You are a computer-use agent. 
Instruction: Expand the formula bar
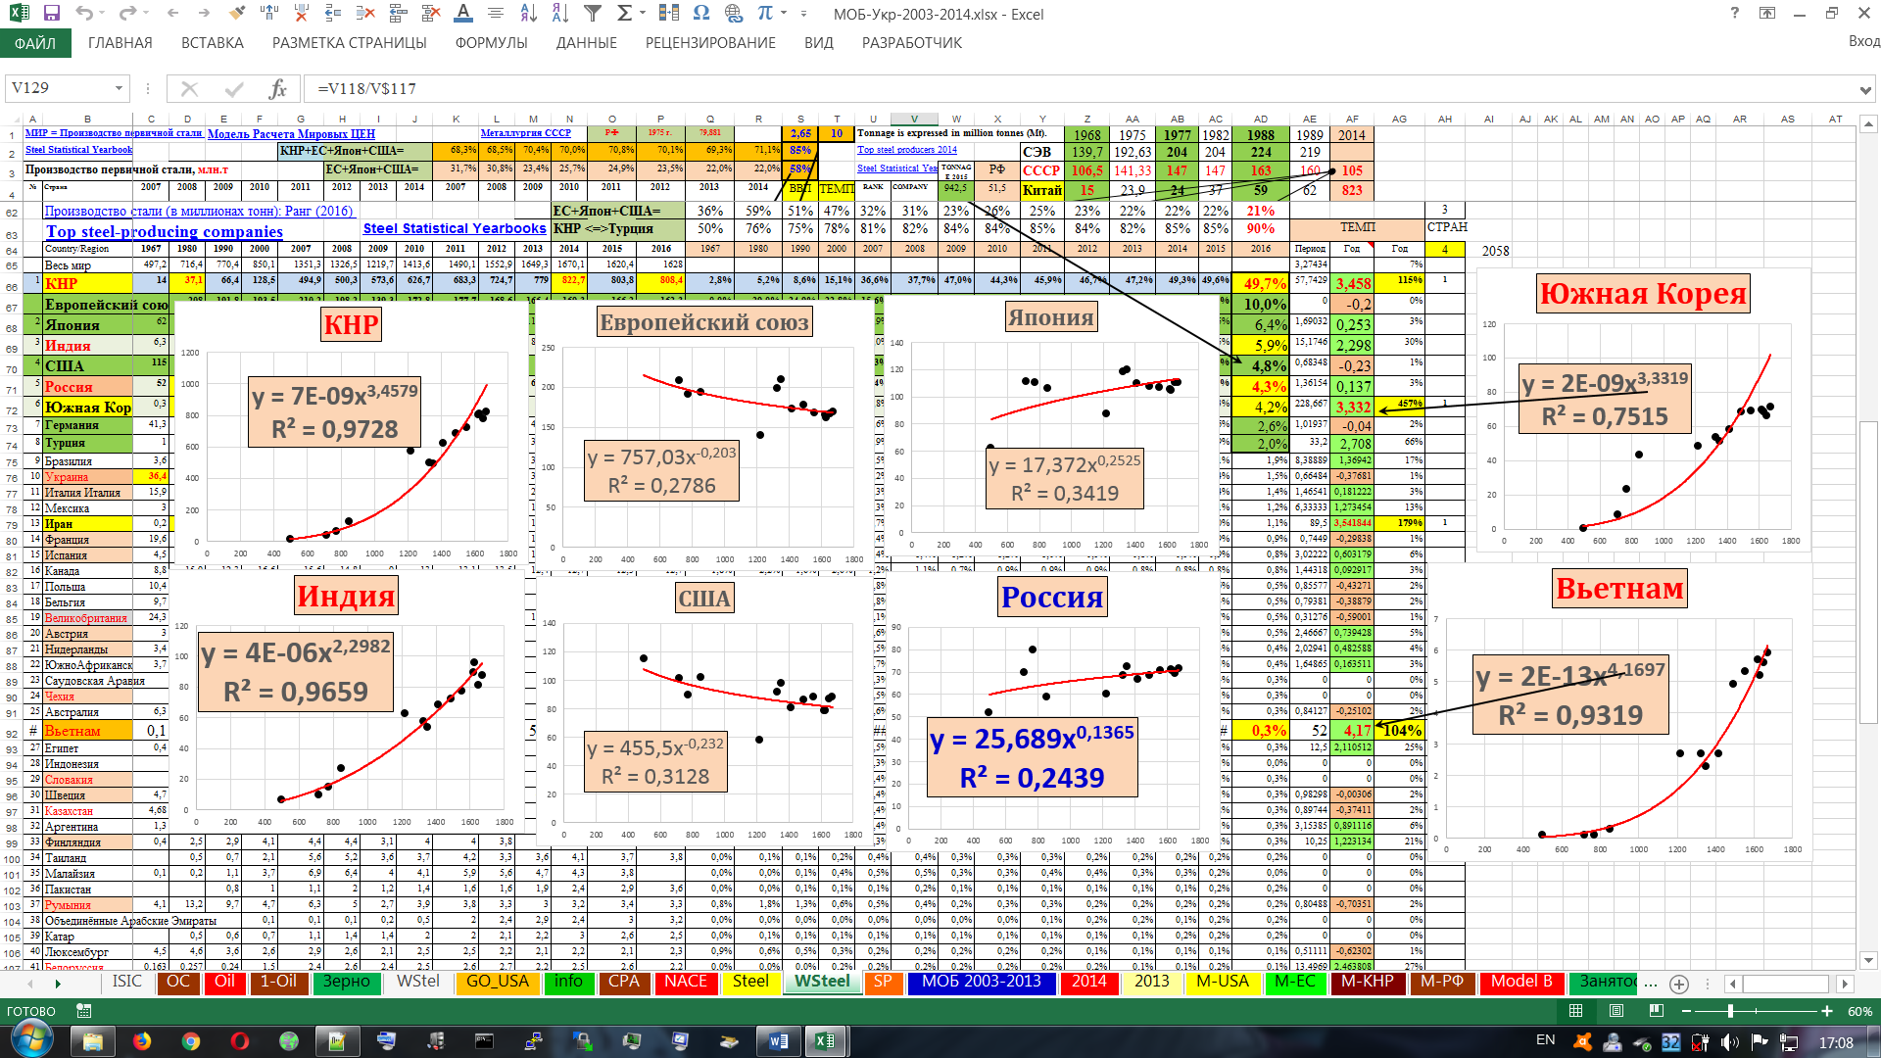[1865, 89]
